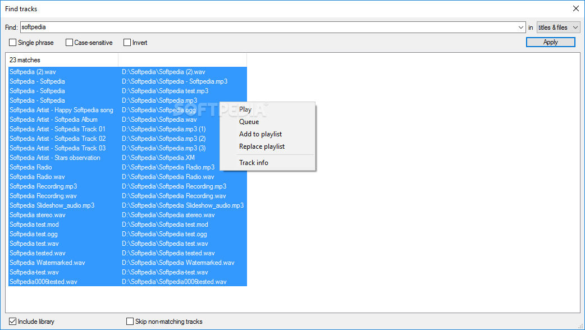Choose Queue from the context menu
585x330 pixels.
point(249,122)
